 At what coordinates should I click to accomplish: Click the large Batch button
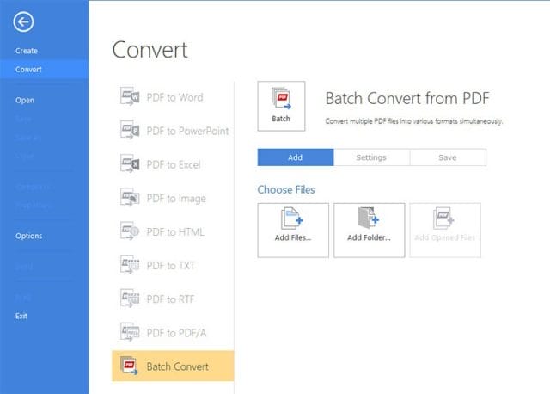coord(281,106)
